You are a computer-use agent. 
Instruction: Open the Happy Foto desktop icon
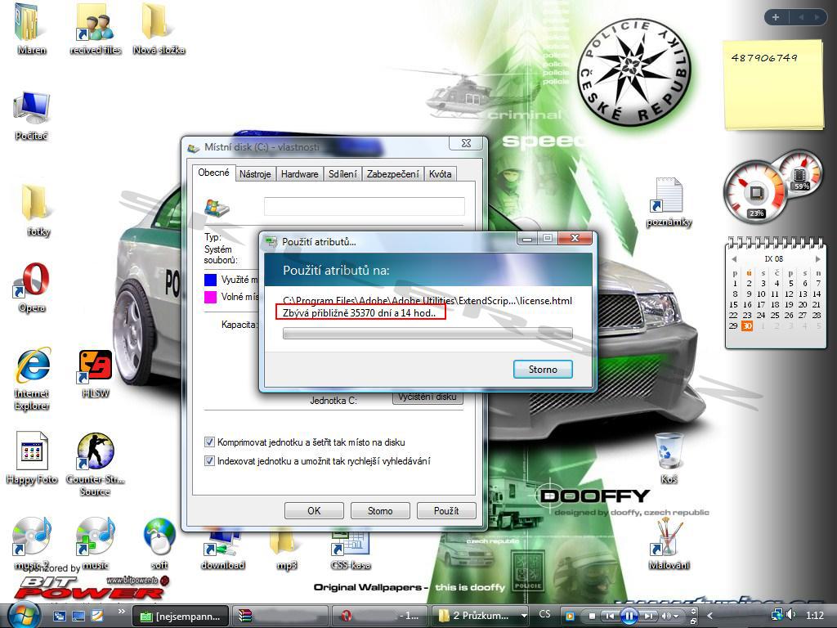pos(32,458)
